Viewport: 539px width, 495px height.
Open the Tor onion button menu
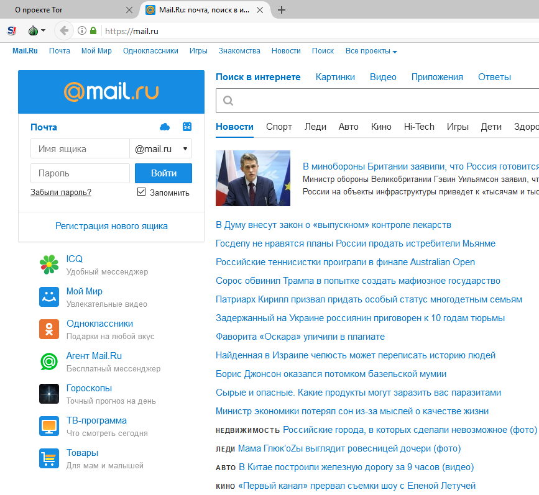36,31
